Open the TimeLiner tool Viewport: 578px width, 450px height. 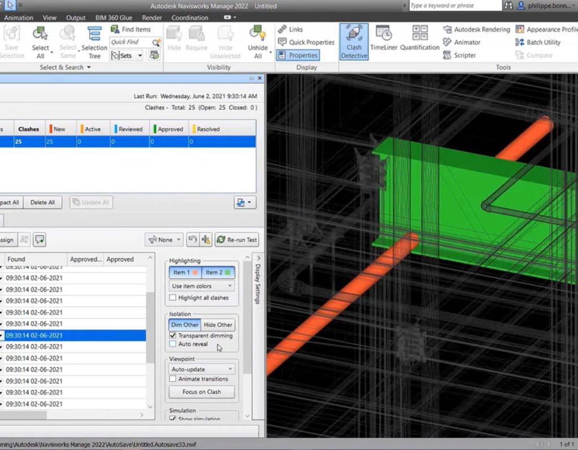383,38
